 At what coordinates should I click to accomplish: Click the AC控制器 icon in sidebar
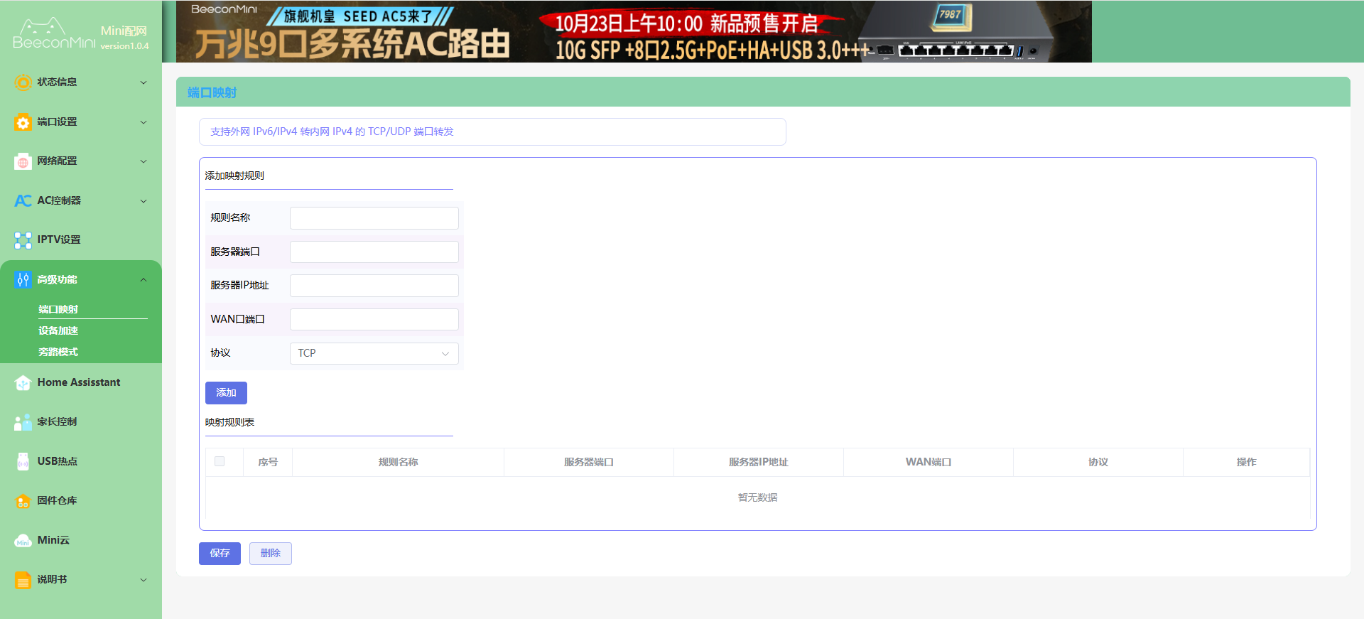coord(23,201)
